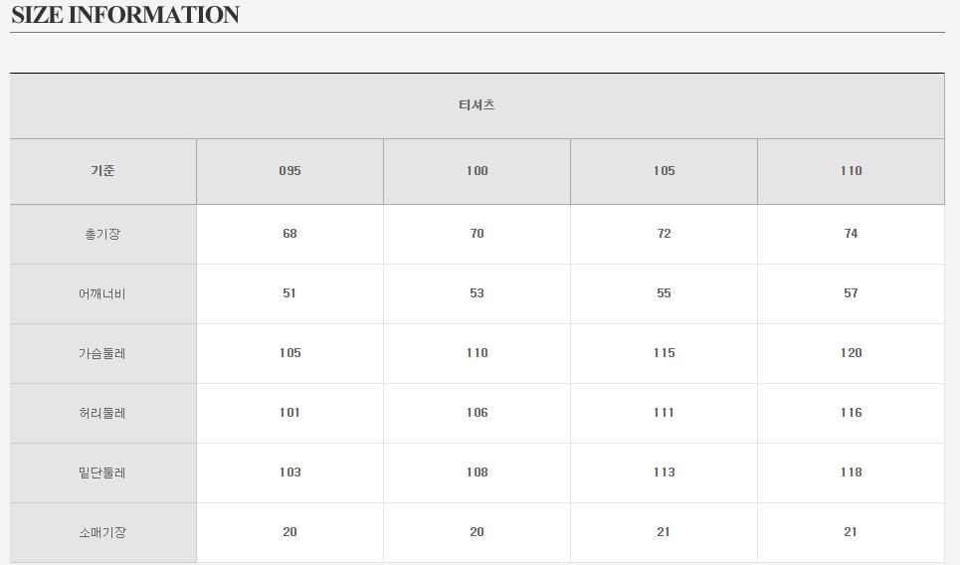The height and width of the screenshot is (565, 960).
Task: Click the 가슴둘레 row label
Action: coord(102,354)
